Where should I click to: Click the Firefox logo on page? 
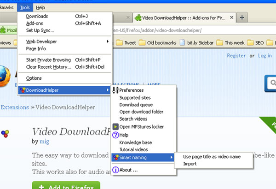pyautogui.click(x=5, y=76)
